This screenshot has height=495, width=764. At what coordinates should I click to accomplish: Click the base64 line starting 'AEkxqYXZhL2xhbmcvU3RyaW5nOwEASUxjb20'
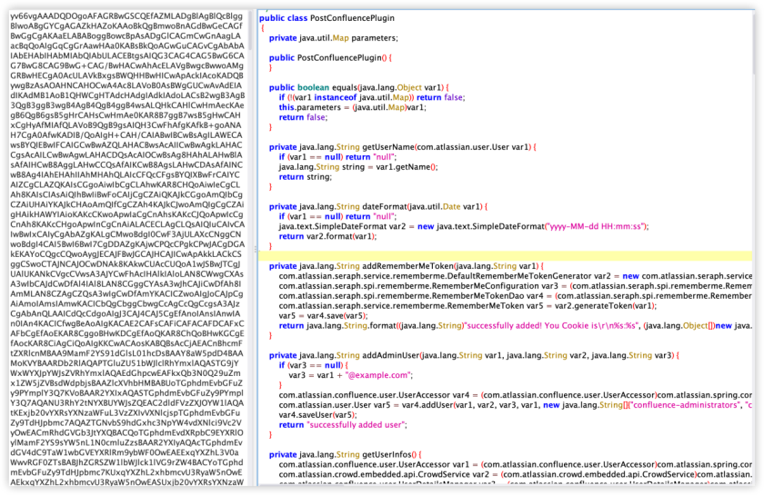click(126, 482)
